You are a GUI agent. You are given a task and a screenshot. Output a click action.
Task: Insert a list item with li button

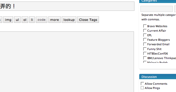coord(32,20)
